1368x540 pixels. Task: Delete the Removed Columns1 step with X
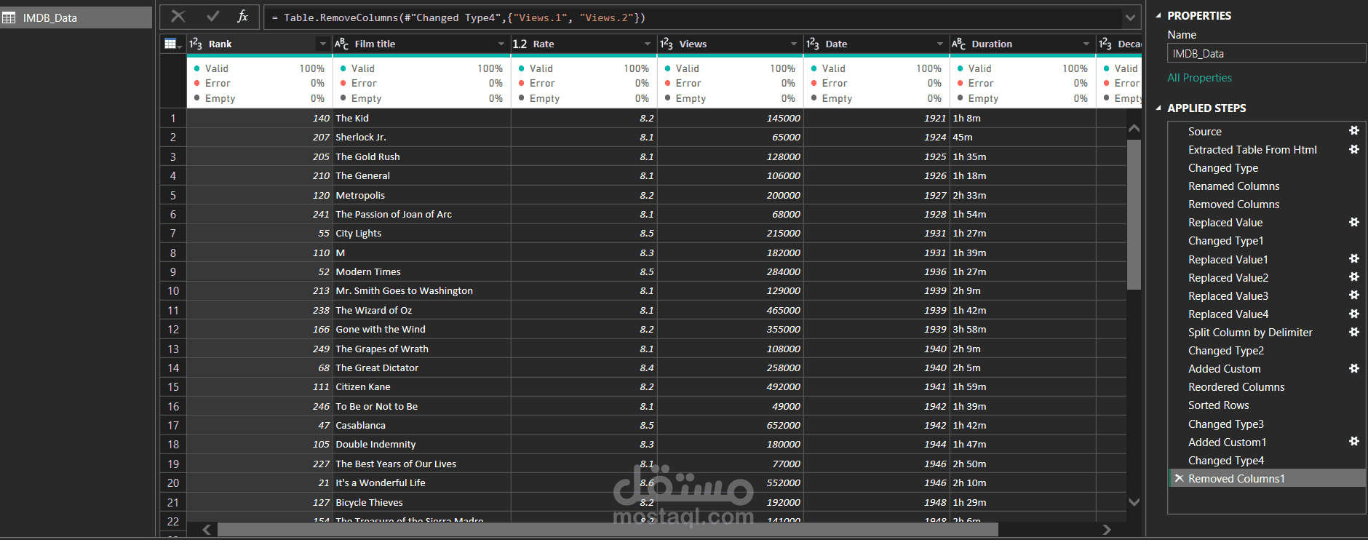1179,478
